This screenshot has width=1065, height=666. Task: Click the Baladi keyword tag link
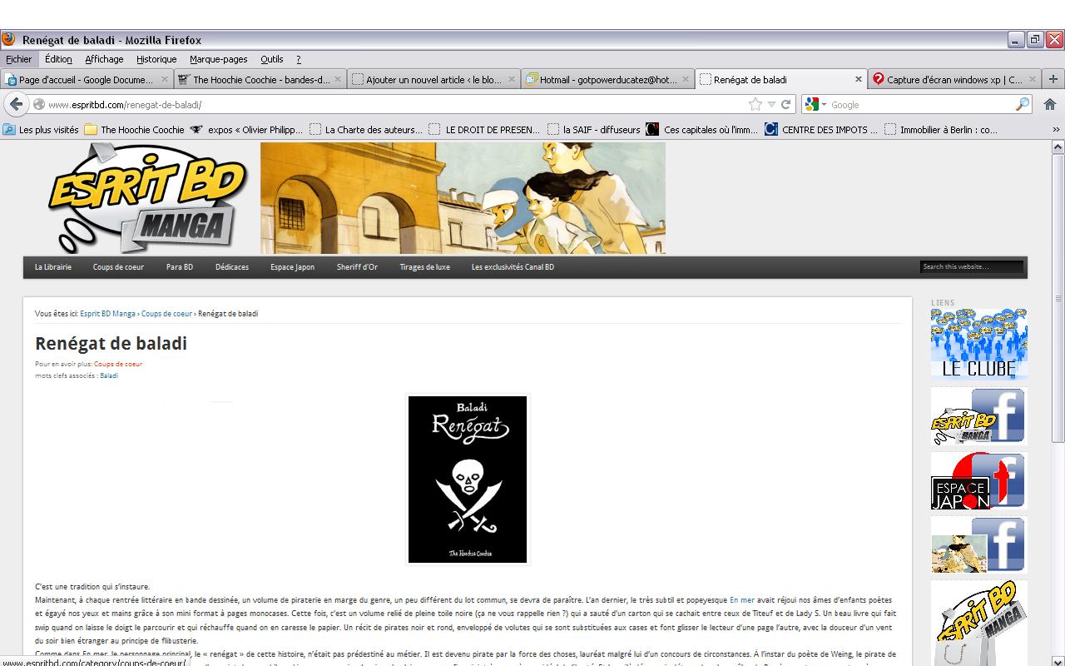point(109,375)
